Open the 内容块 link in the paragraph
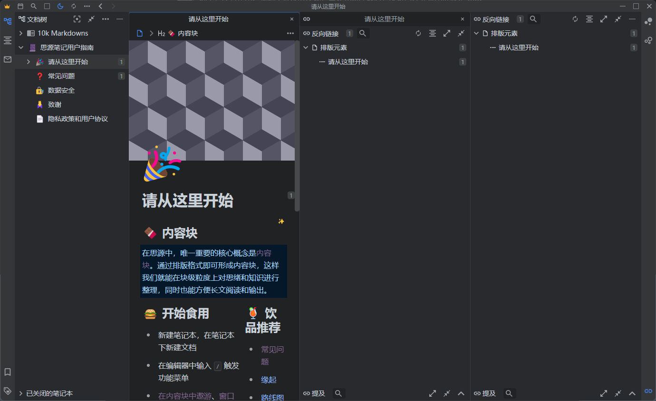Viewport: 656px width, 401px height. click(264, 253)
